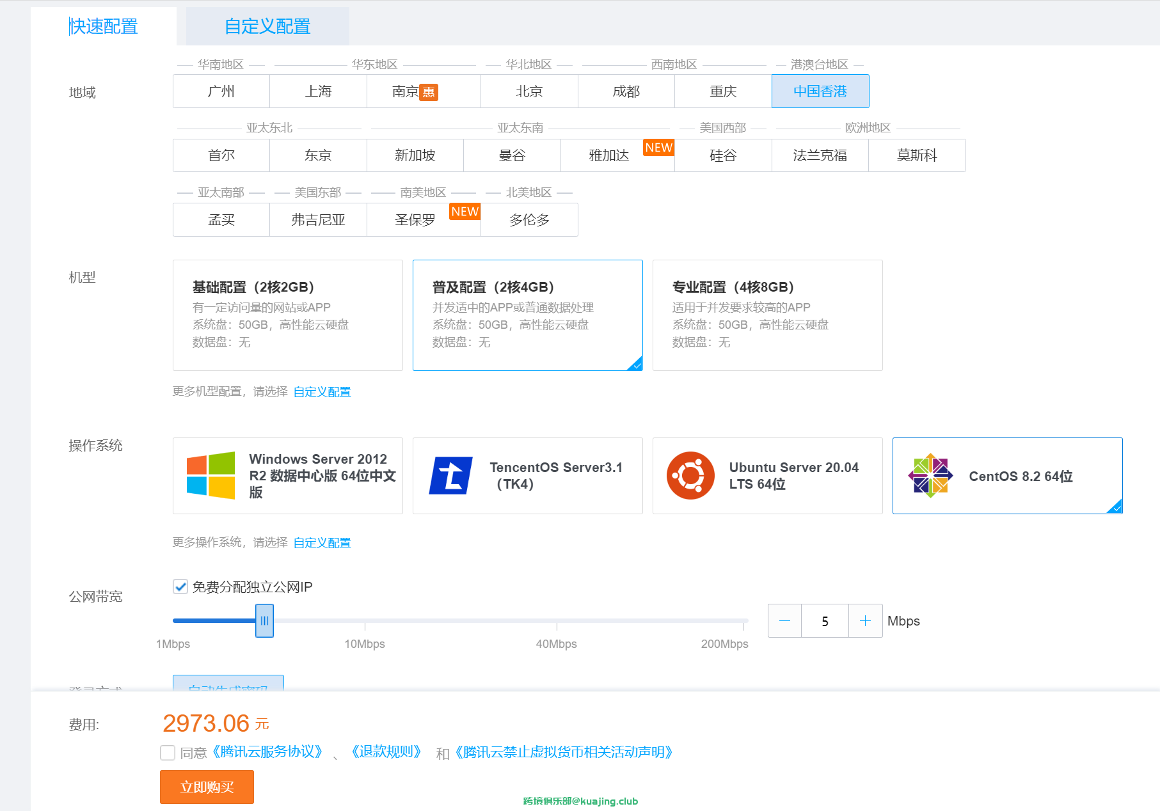Open 《腾讯云服务协议》 link

[x=267, y=752]
